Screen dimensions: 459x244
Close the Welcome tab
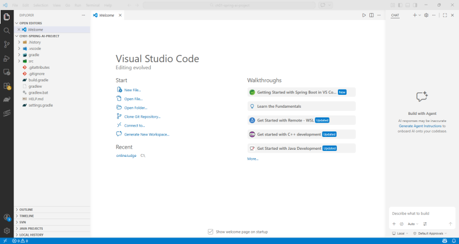pyautogui.click(x=120, y=15)
